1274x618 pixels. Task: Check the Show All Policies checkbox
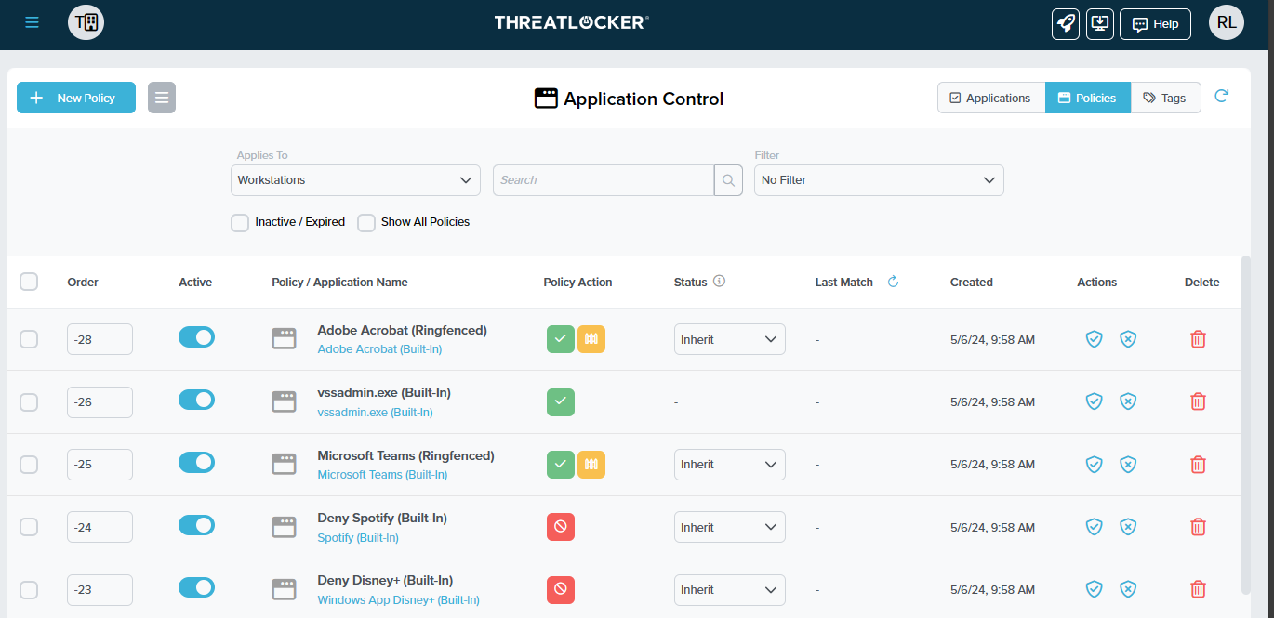point(366,222)
